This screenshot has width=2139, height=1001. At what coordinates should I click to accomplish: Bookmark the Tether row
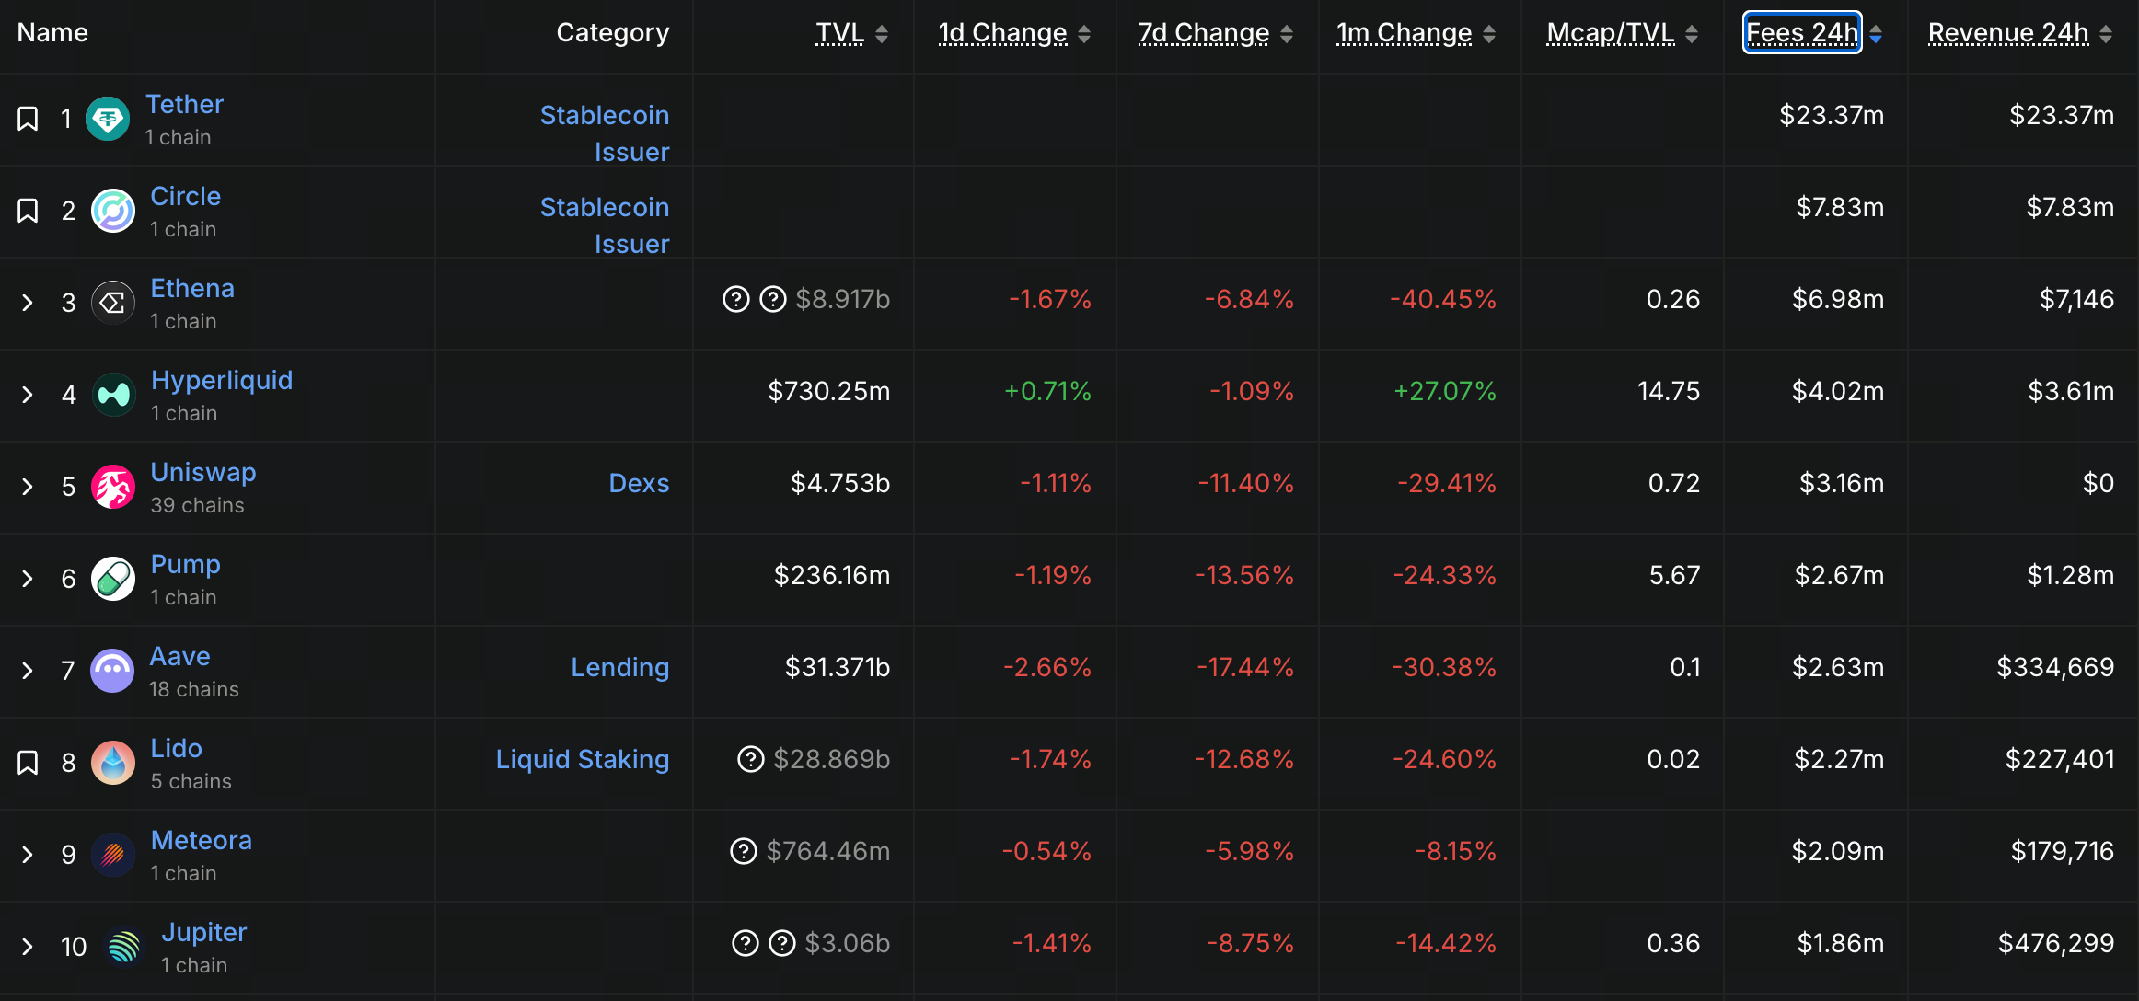28,119
